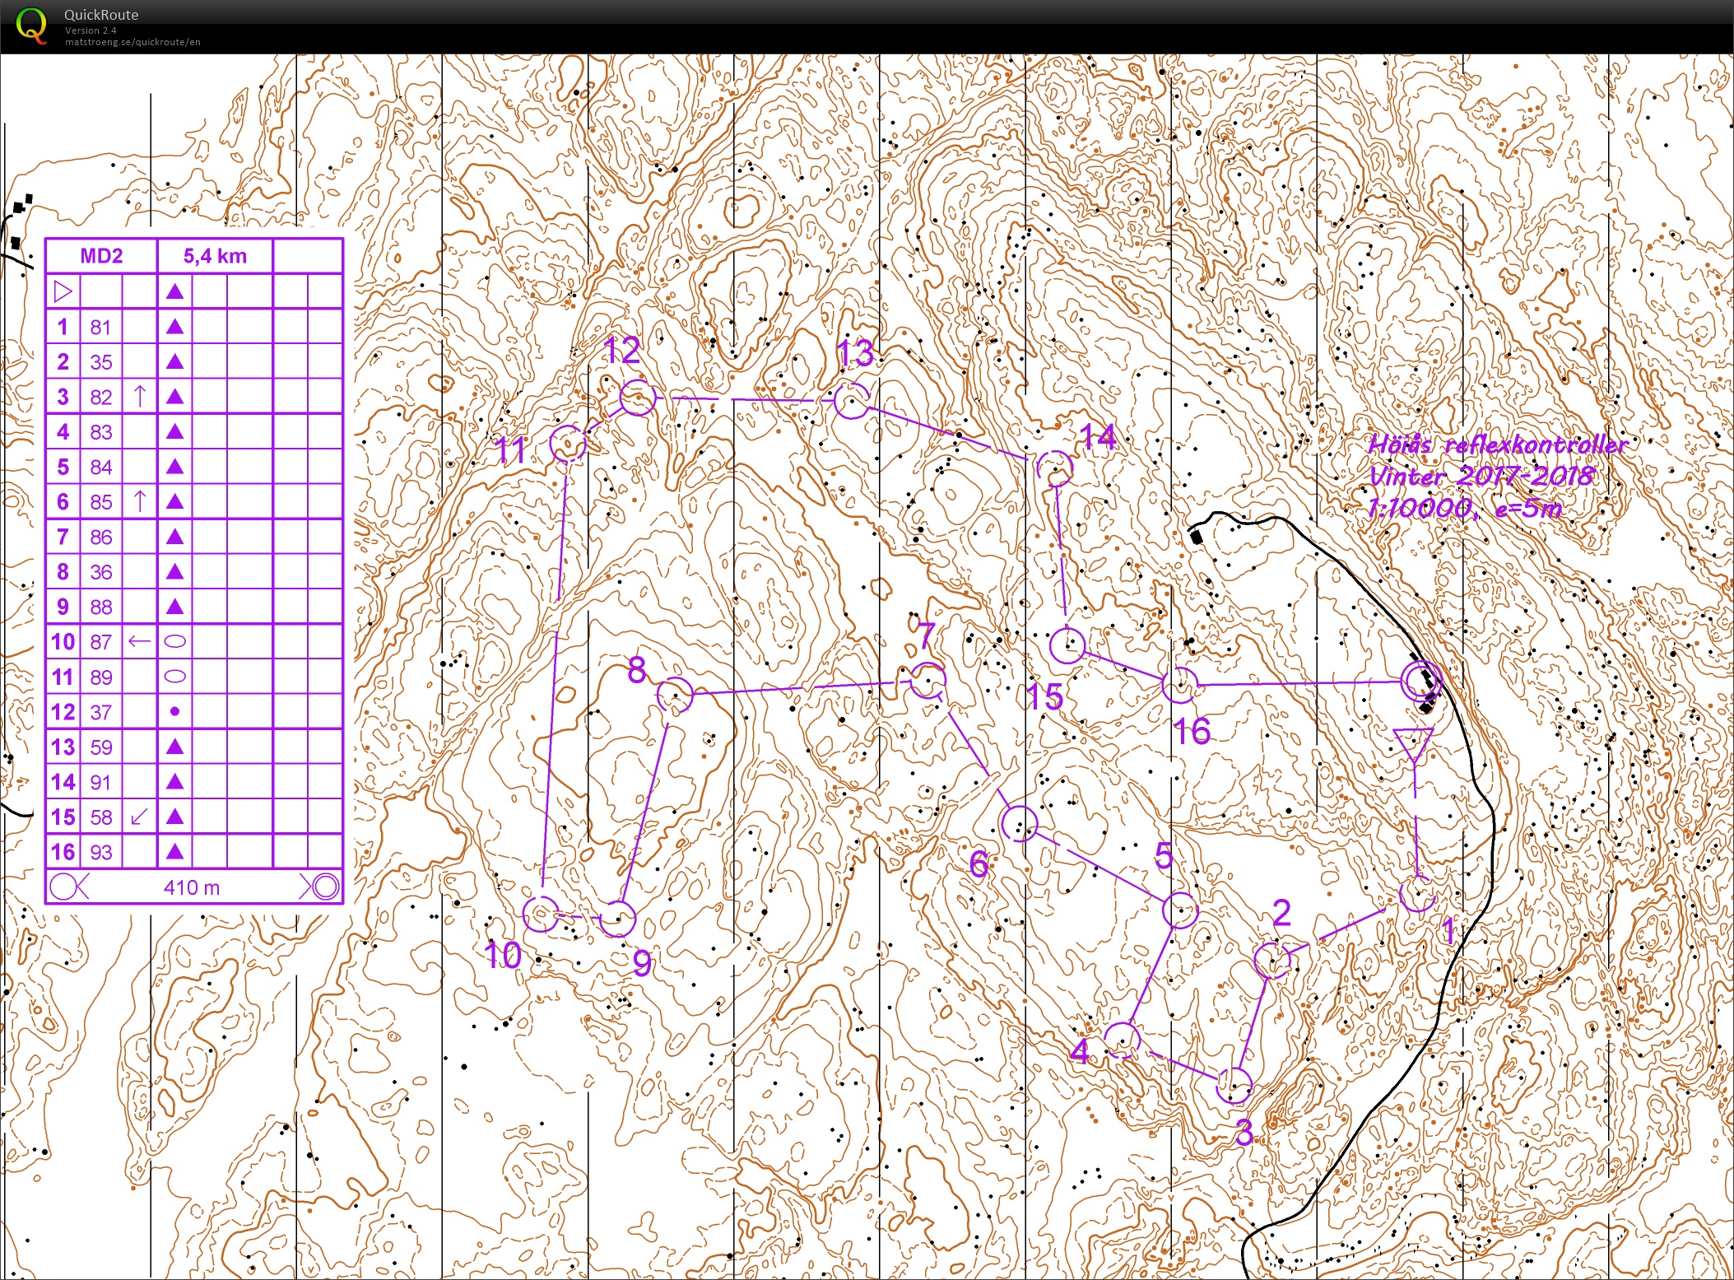
Task: Select control circle 13 on the map
Action: click(x=852, y=400)
